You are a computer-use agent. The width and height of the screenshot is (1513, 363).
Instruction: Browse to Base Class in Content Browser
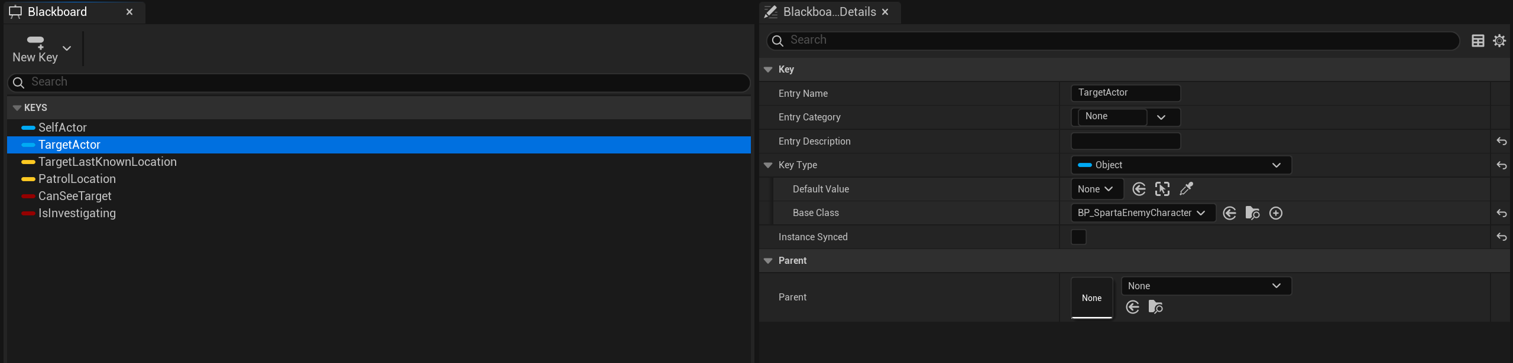(x=1252, y=213)
